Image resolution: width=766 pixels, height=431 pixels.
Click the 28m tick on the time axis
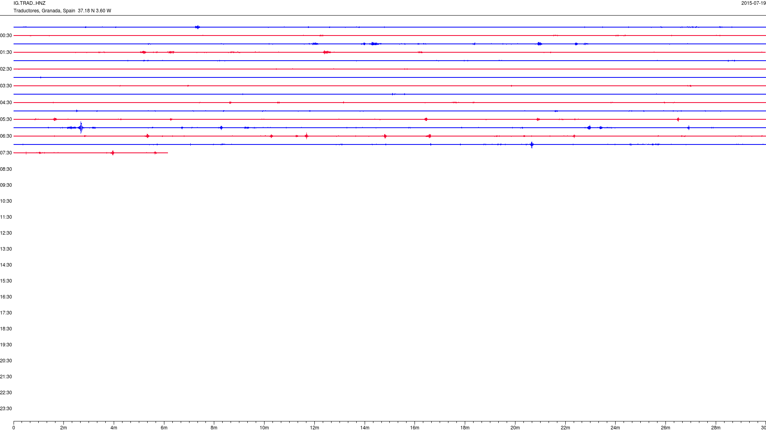pyautogui.click(x=716, y=428)
